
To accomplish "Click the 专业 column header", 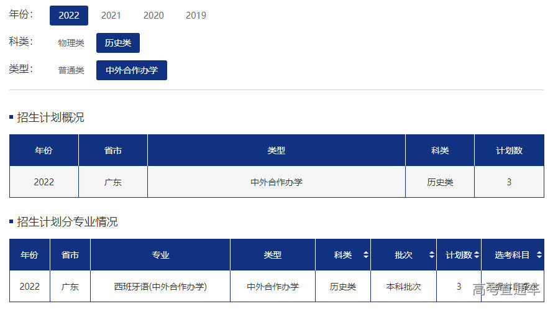I will click(160, 255).
